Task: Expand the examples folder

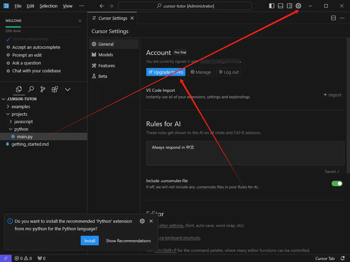Action: (x=21, y=106)
